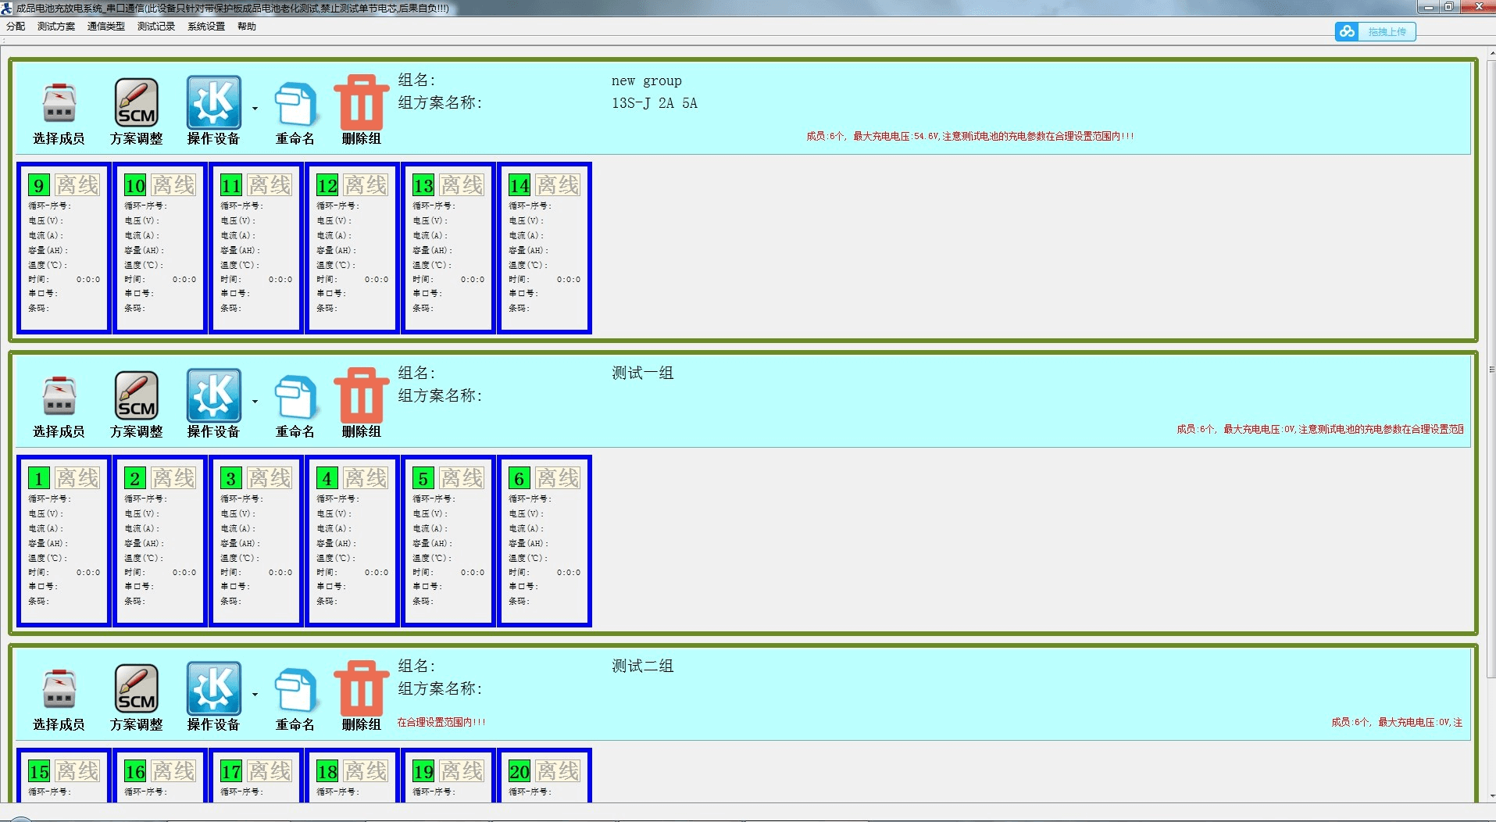Click 操作设备 icon in 测试一组
The width and height of the screenshot is (1496, 822).
tap(213, 396)
